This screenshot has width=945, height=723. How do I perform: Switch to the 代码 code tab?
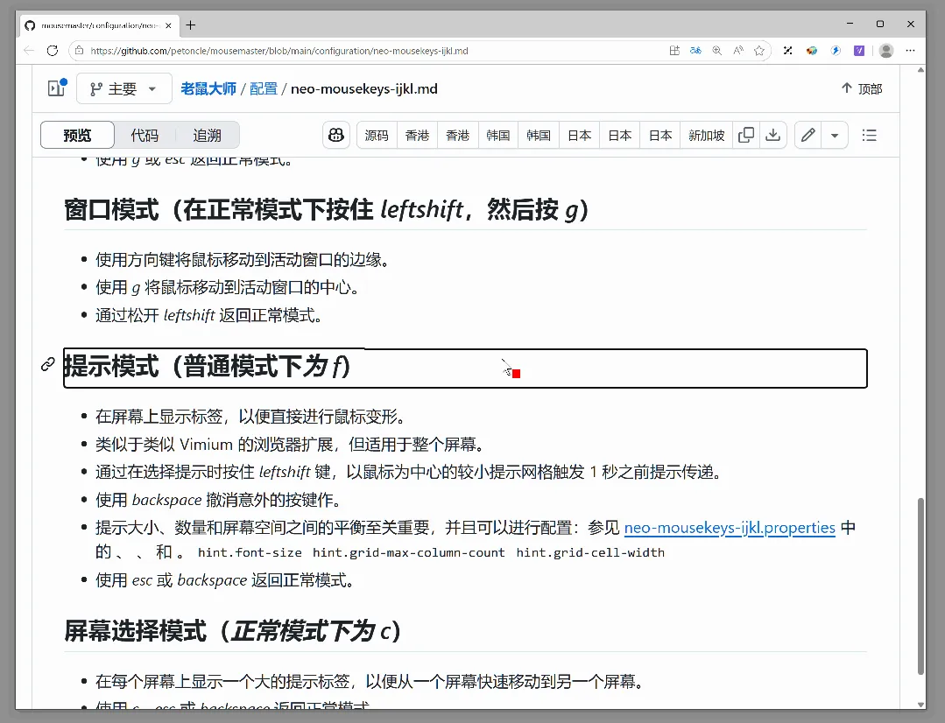click(145, 135)
